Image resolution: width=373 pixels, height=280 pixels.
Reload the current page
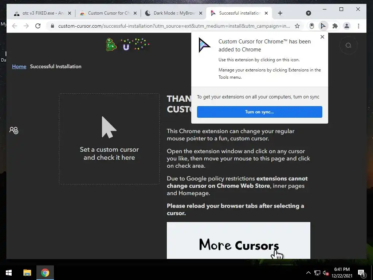(x=38, y=26)
